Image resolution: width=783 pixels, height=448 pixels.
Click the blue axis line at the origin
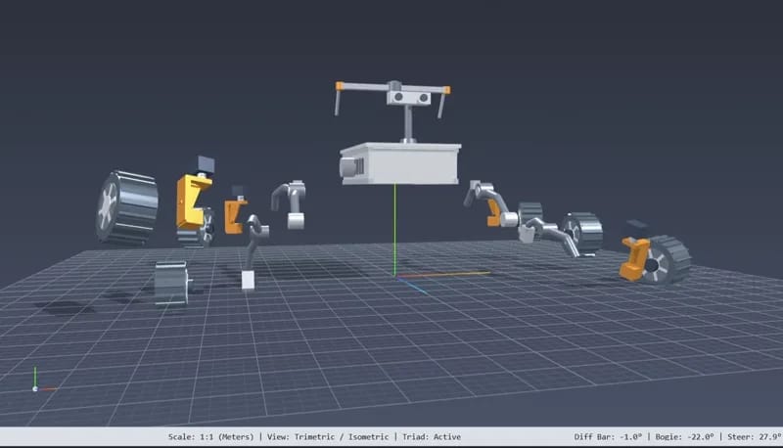tap(412, 286)
